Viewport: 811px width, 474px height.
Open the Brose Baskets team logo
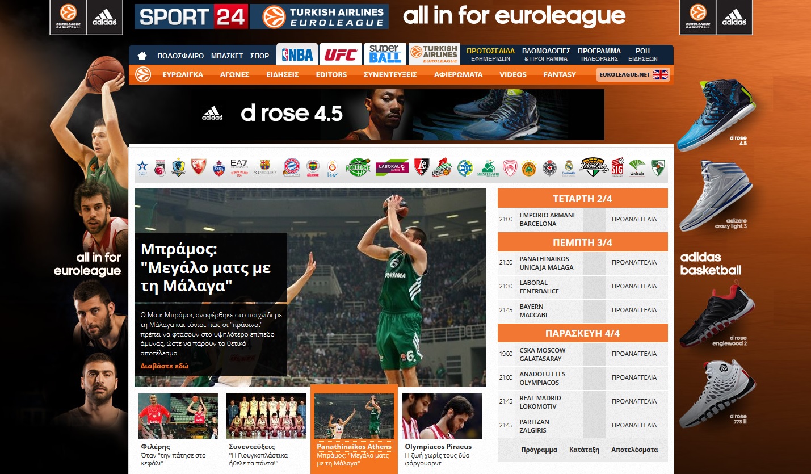coord(160,167)
